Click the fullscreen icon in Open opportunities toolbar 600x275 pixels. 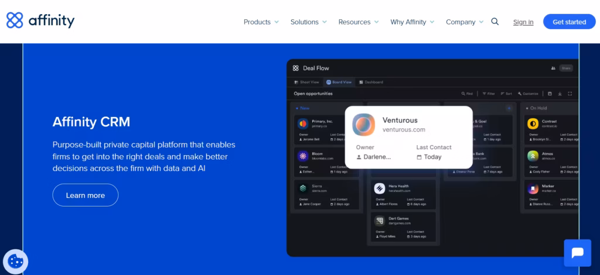point(570,94)
